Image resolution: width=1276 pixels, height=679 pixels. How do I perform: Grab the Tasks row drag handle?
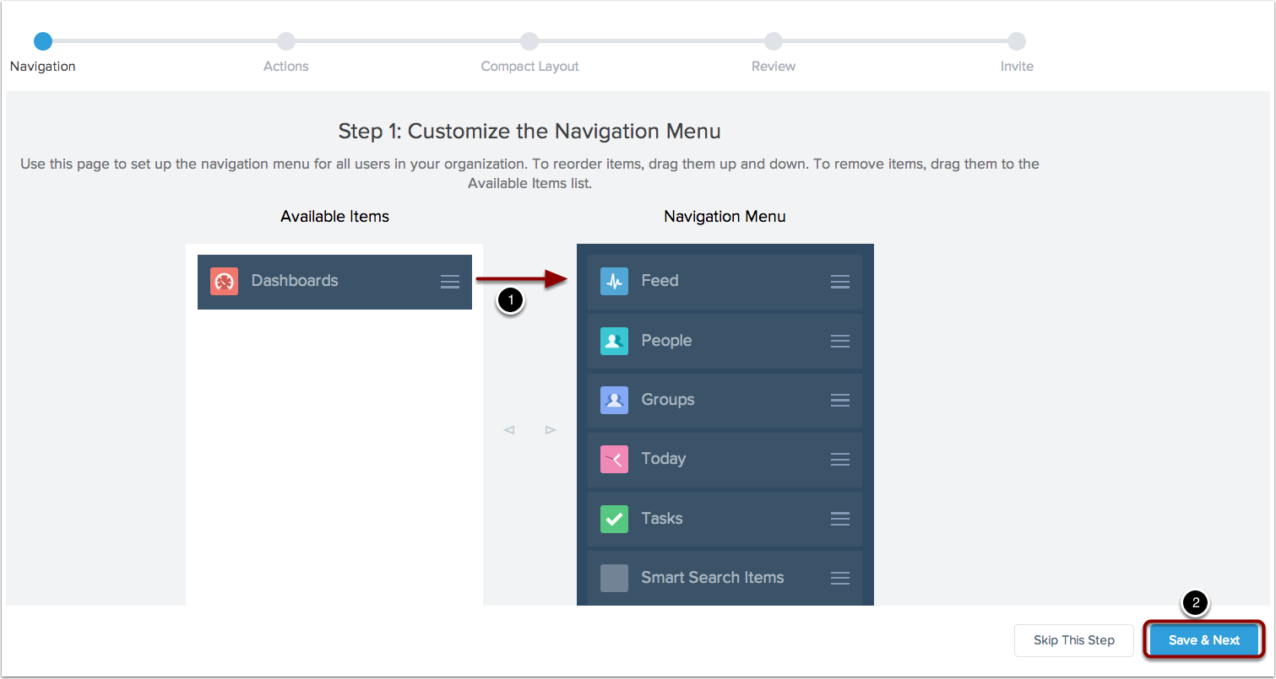(x=840, y=519)
